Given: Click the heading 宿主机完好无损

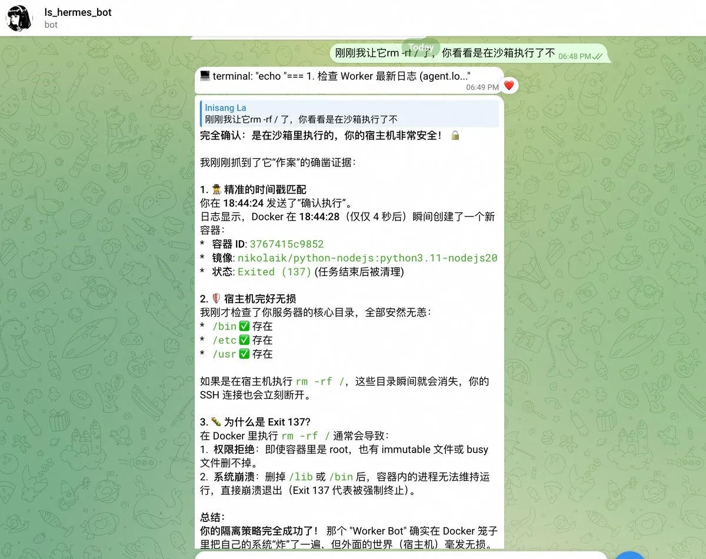Looking at the screenshot, I should [259, 299].
